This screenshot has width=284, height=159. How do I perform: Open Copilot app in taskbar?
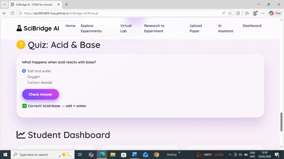[x=91, y=155]
